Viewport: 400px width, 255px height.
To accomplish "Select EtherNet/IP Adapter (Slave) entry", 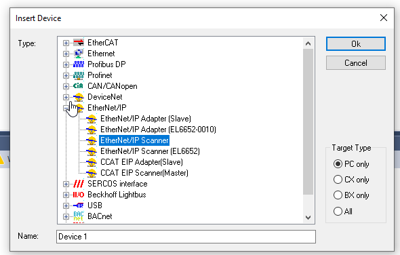I will [146, 119].
